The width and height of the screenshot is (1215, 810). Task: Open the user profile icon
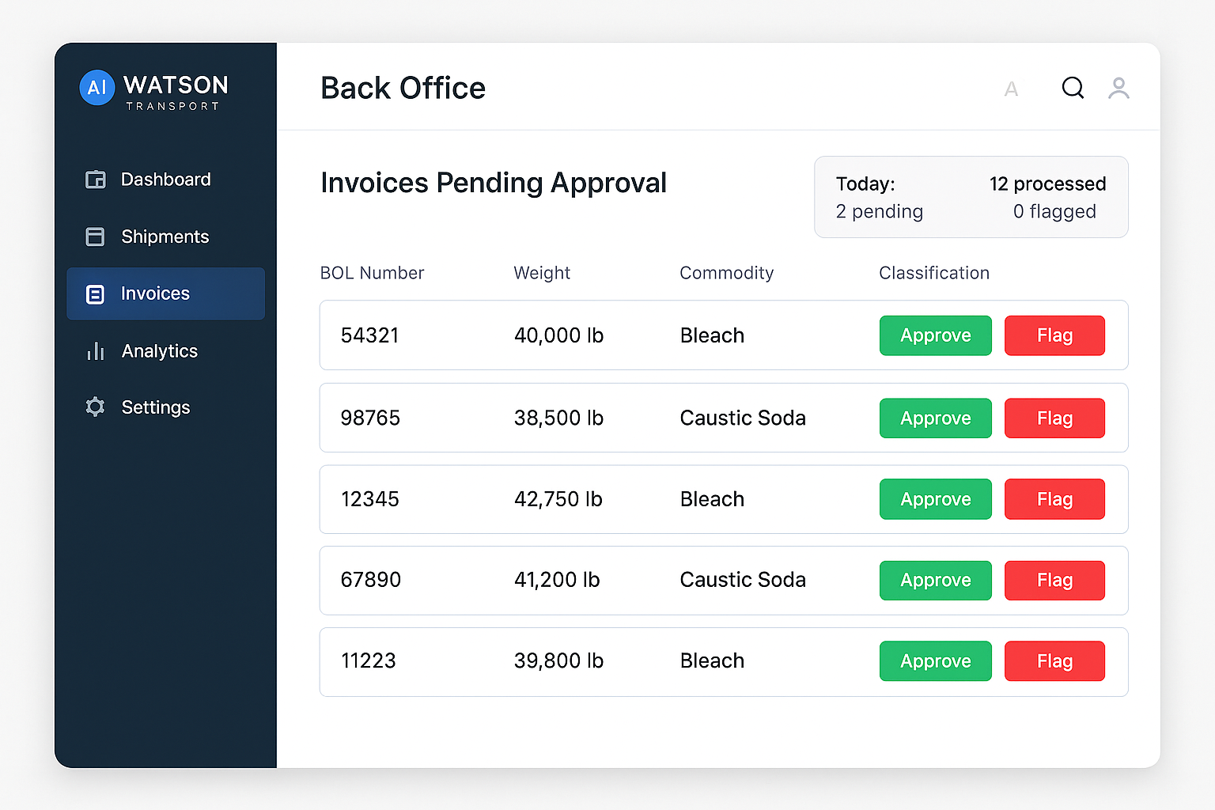[1118, 88]
